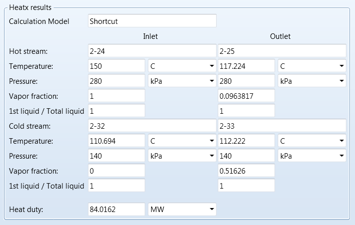
Task: Click the hot outlet temperature value 117.224
Action: point(247,66)
